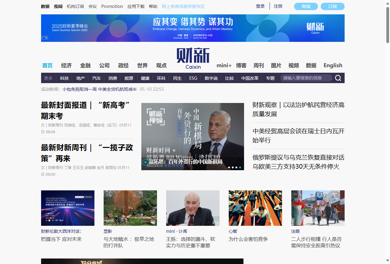
Task: Open the ESG channel in sub-navigation
Action: [x=193, y=78]
